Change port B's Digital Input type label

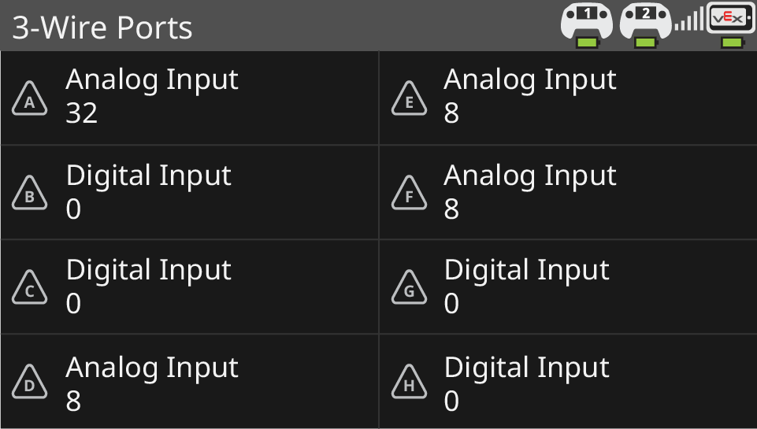click(149, 175)
